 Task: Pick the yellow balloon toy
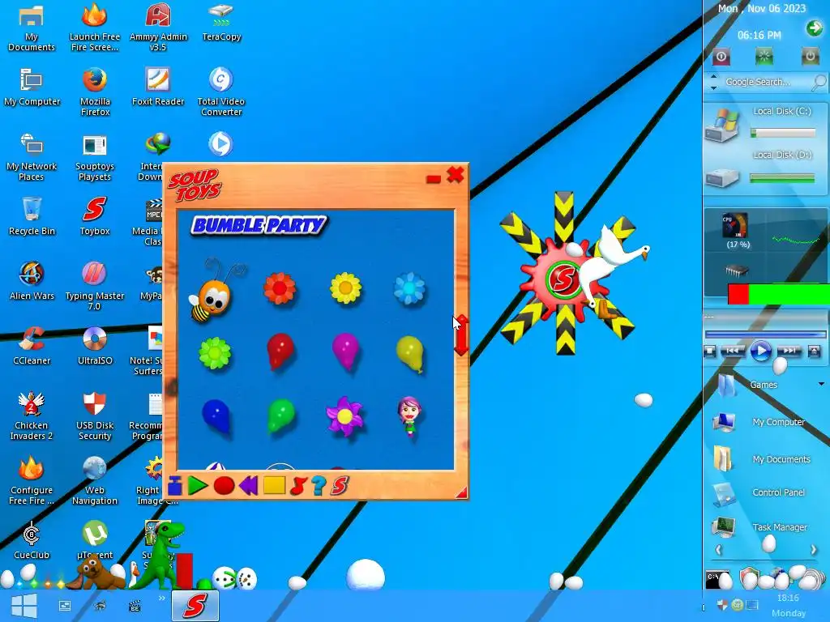pyautogui.click(x=410, y=353)
